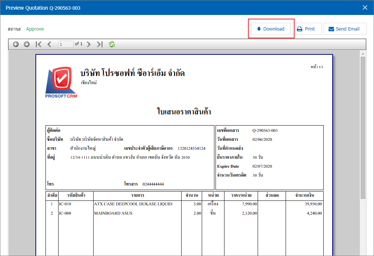The image size is (374, 256).
Task: Click document date 02/06/2020
Action: [x=262, y=139]
